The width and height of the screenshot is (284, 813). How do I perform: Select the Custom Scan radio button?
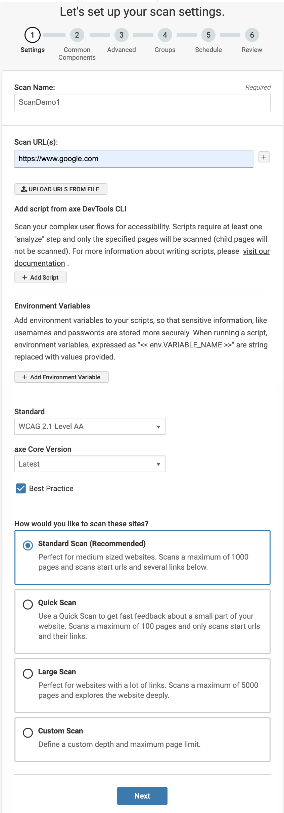[x=28, y=733]
